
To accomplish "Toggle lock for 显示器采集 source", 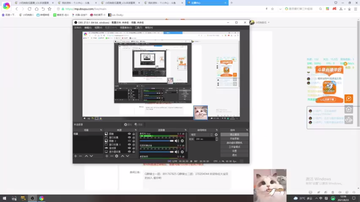I will pyautogui.click(x=134, y=152).
